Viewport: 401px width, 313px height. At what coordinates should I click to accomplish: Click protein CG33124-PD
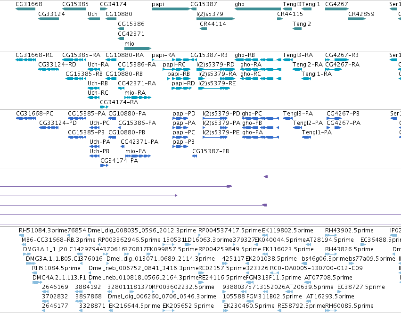pyautogui.click(x=58, y=123)
